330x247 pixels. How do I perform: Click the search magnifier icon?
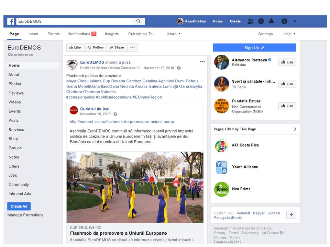pos(138,21)
